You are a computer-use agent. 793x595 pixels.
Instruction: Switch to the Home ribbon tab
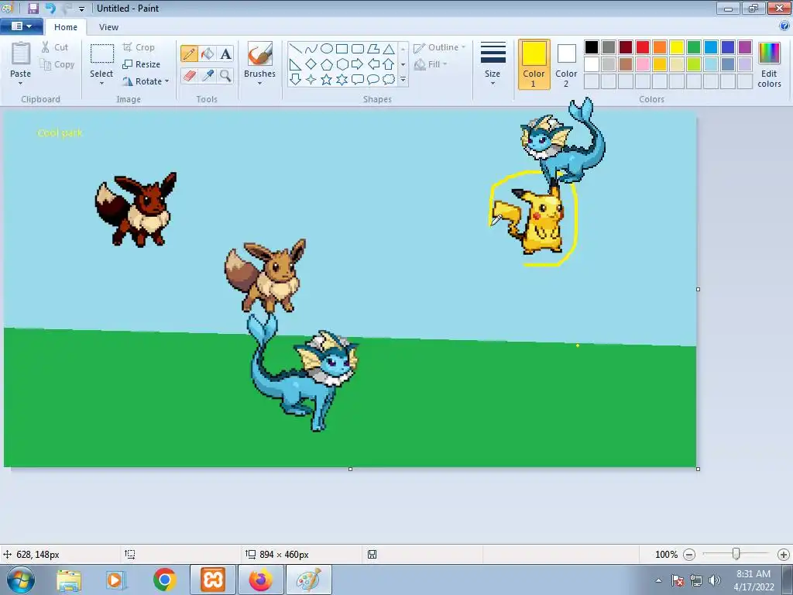[66, 27]
